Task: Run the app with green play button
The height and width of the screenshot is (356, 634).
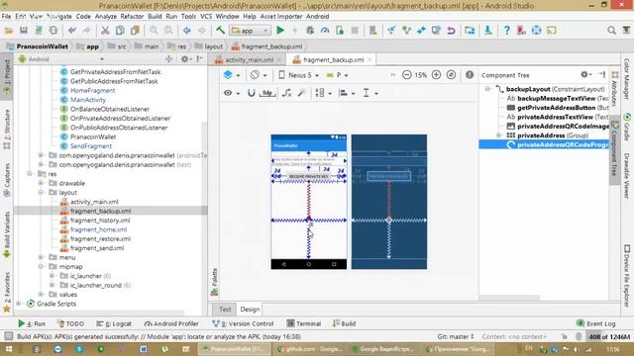Action: (279, 31)
